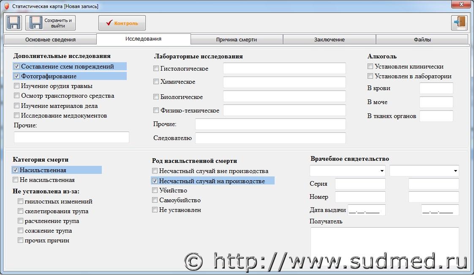
Task: Open the Файлы tab
Action: [422, 40]
